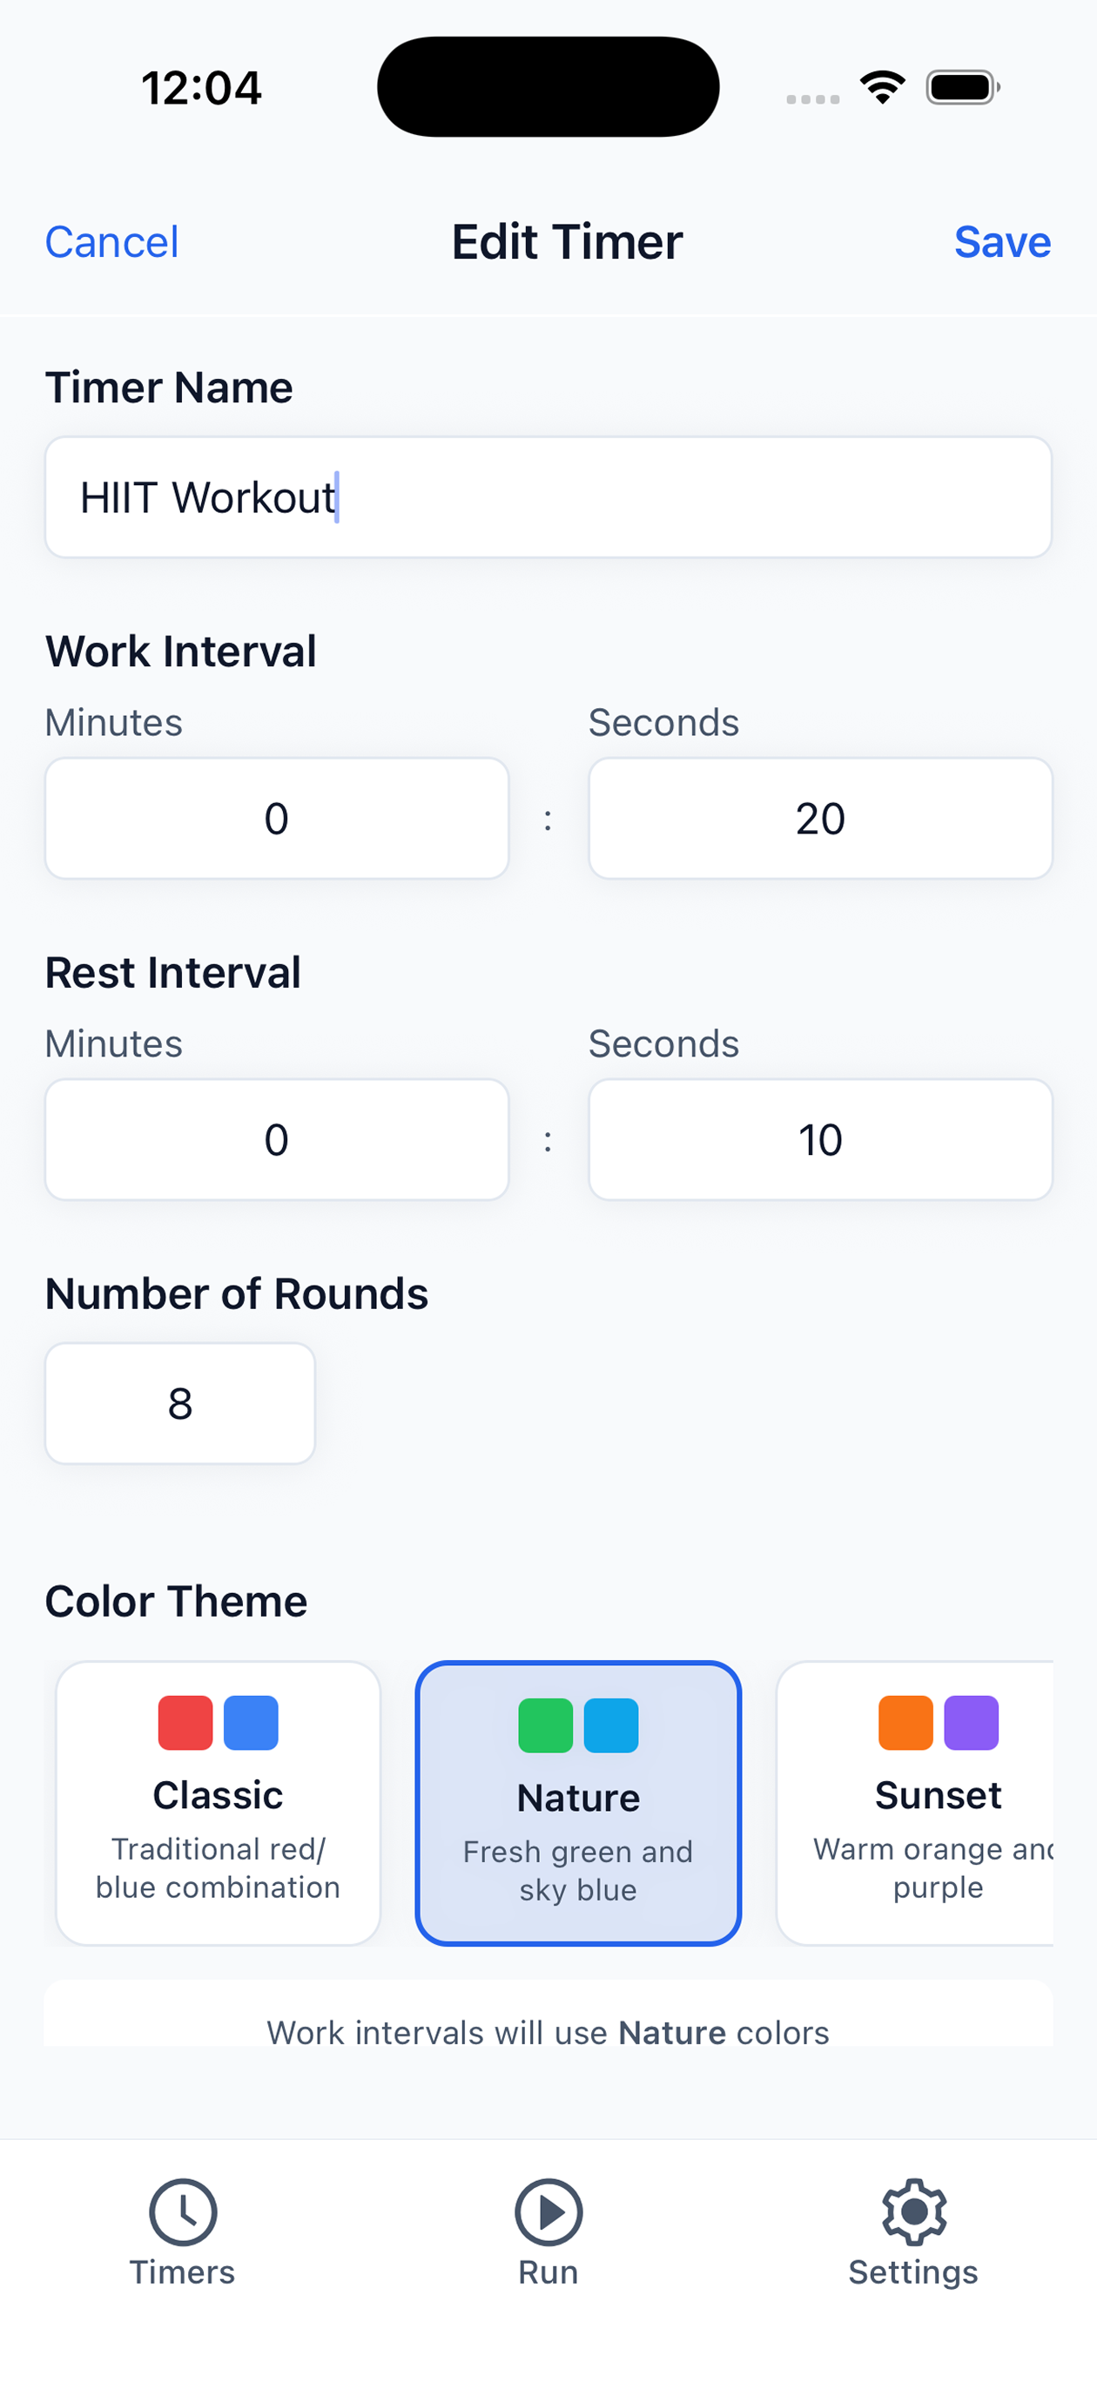Click the orange swatch in Sunset theme

905,1723
